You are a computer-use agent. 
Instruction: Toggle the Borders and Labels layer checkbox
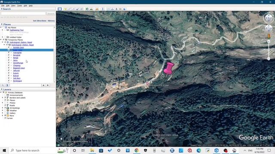pyautogui.click(x=5, y=98)
